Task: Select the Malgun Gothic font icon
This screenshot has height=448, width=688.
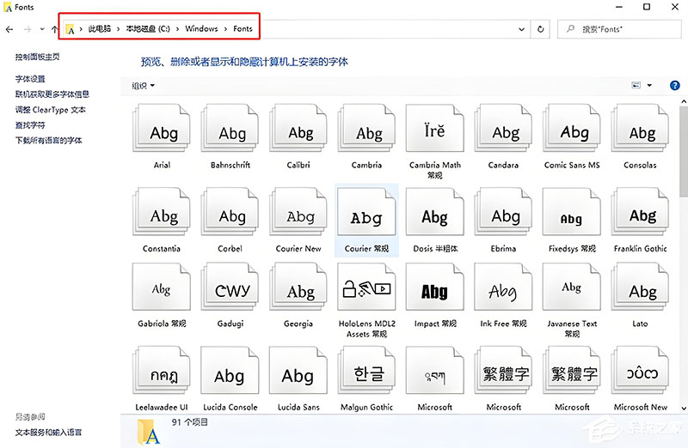Action: pos(367,371)
